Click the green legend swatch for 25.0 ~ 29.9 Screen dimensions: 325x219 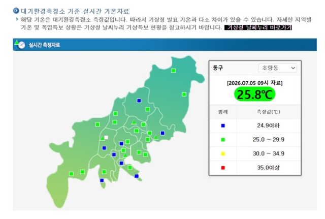pos(223,140)
